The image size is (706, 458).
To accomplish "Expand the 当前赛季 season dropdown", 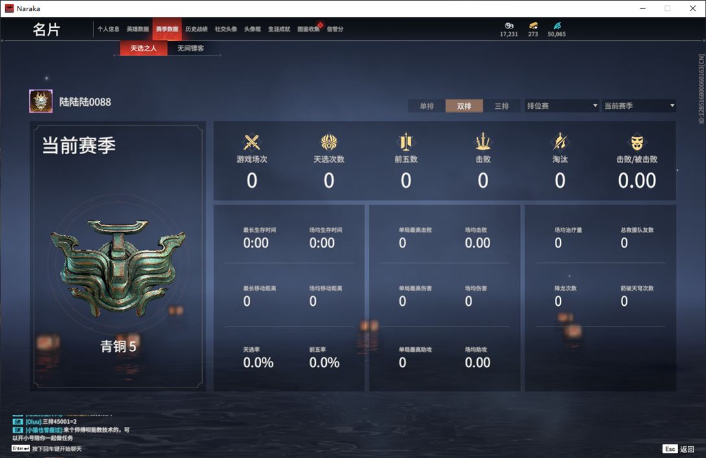I will pos(639,106).
